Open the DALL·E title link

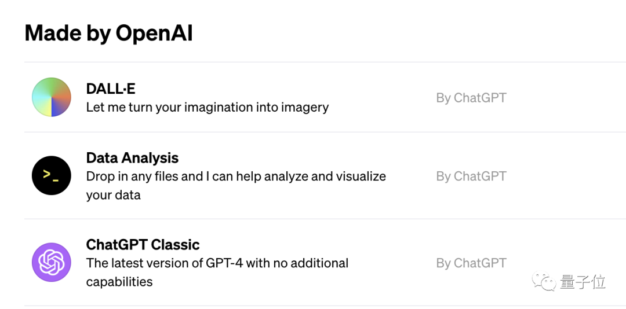point(111,89)
